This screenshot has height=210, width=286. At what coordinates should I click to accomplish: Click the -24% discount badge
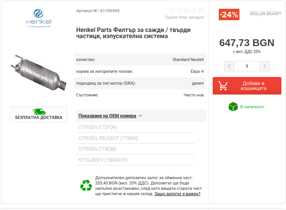point(229,14)
